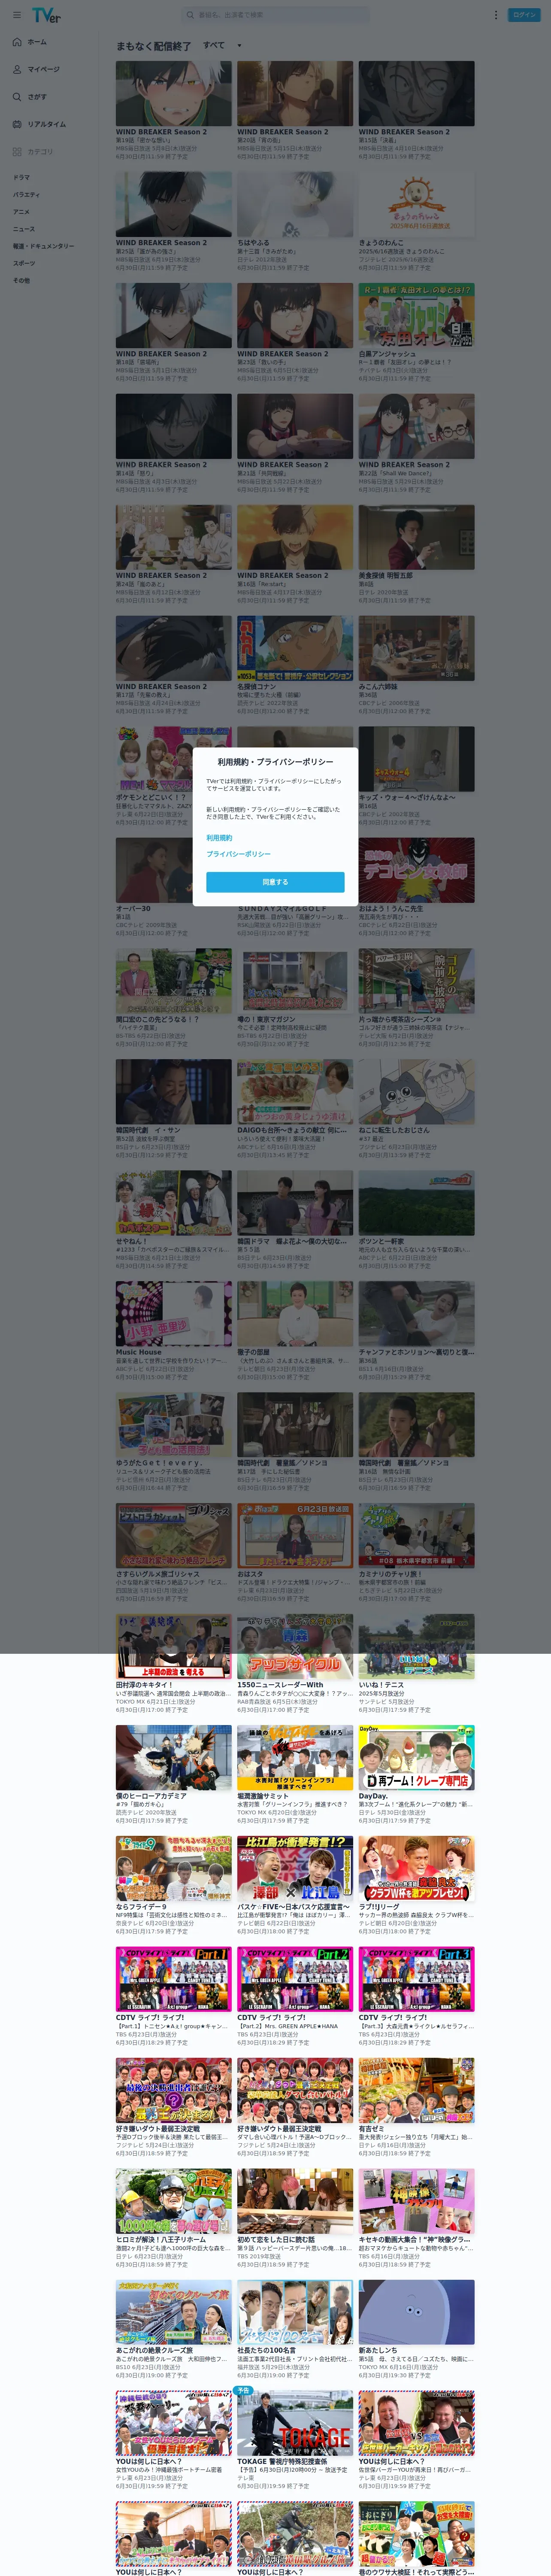Click the リアルタイム TV icon in sidebar
The height and width of the screenshot is (2576, 551).
tap(17, 124)
